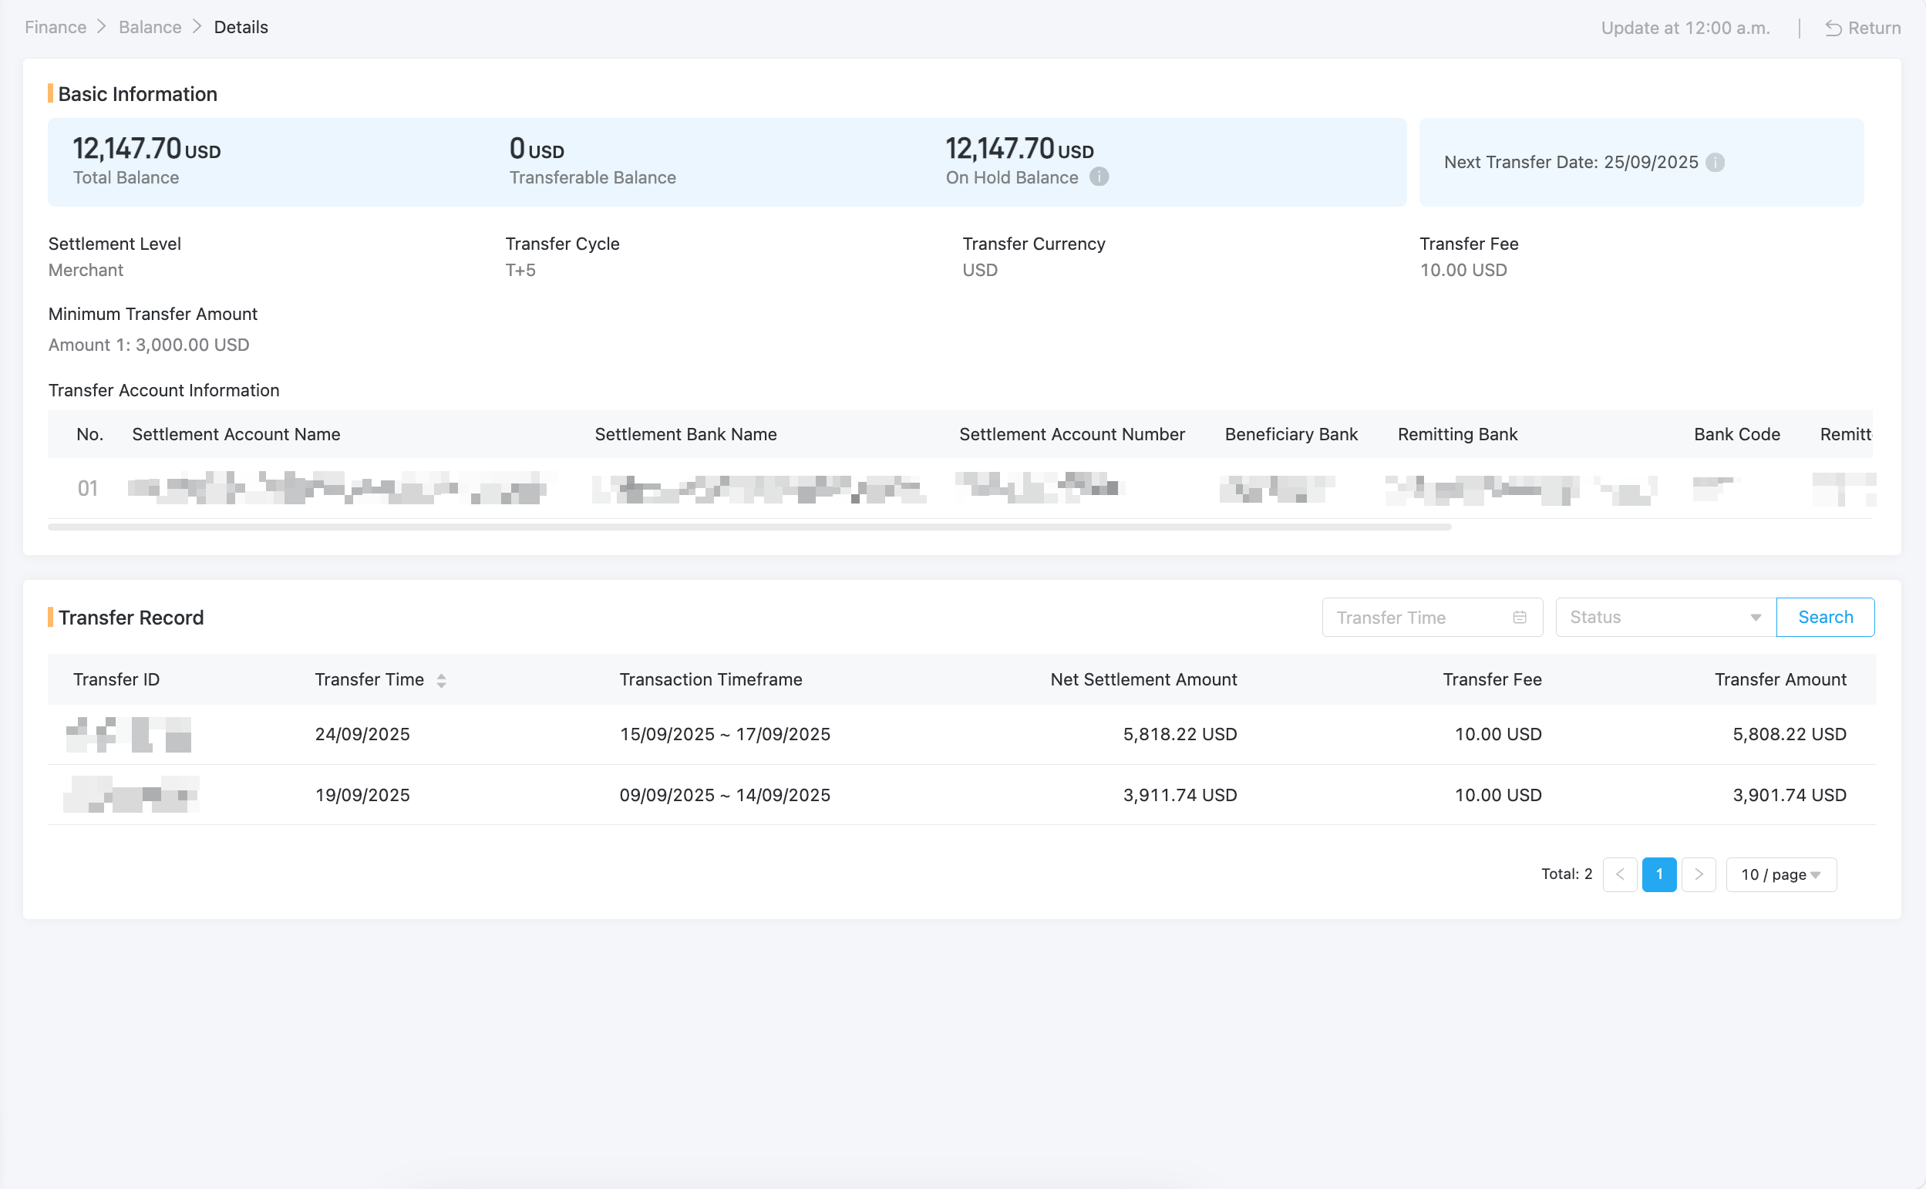Click the calendar icon in Transfer Time
Viewport: 1926px width, 1189px height.
coord(1519,618)
